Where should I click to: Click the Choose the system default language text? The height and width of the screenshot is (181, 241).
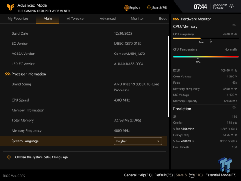(41, 157)
